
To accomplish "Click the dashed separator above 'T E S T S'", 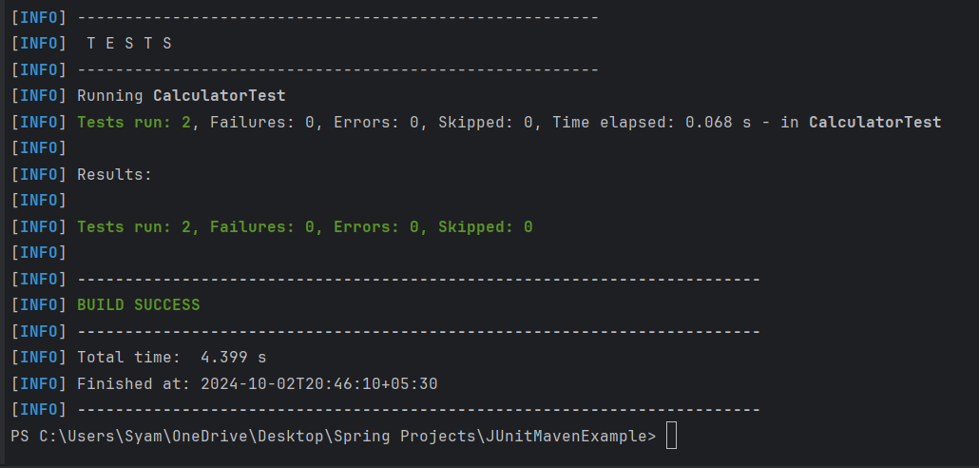I will [x=337, y=17].
